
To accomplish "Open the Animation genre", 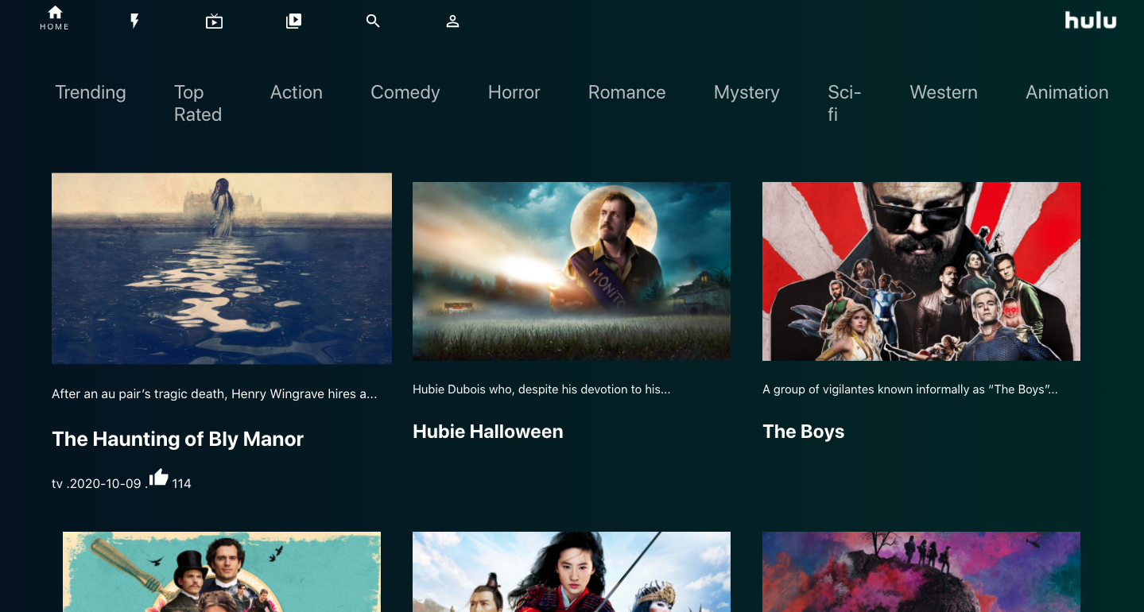I will [x=1067, y=92].
